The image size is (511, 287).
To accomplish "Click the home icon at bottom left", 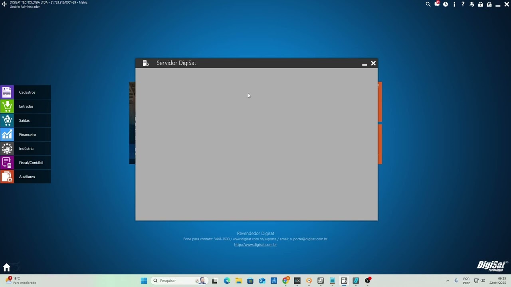I will pyautogui.click(x=6, y=267).
